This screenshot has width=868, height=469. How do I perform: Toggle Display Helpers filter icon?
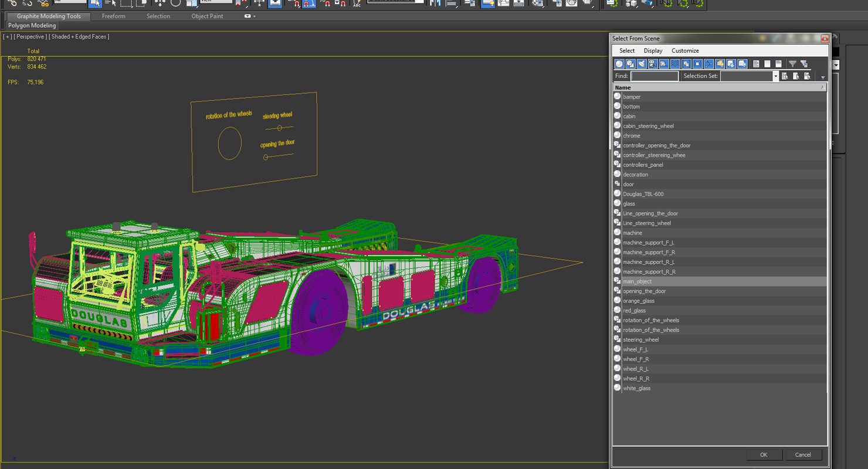[663, 64]
